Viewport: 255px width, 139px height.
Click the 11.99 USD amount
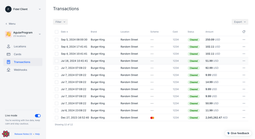[212, 110]
